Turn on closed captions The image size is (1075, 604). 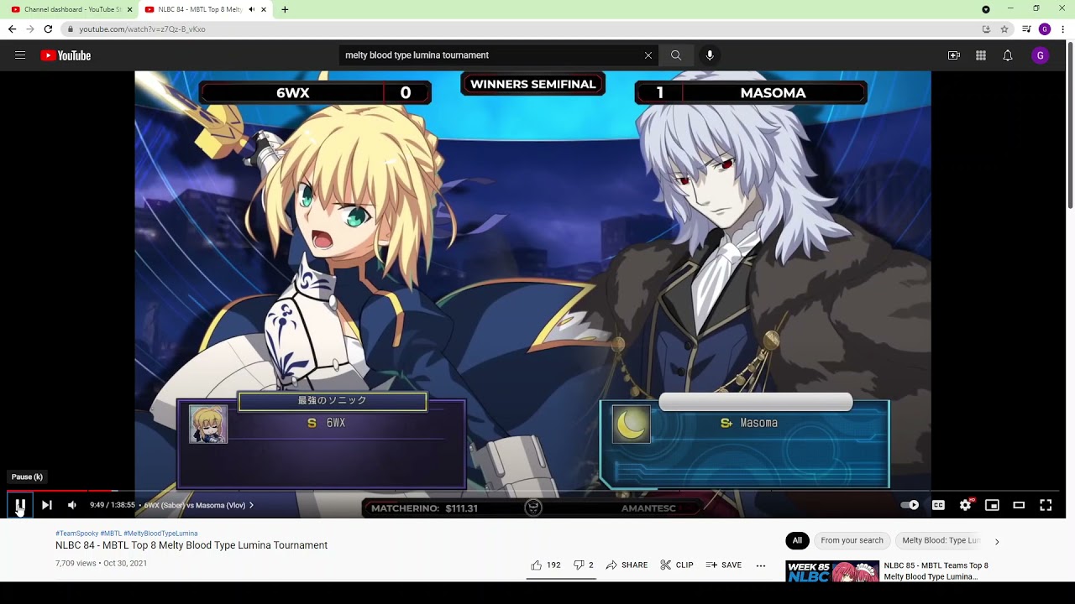pos(938,505)
